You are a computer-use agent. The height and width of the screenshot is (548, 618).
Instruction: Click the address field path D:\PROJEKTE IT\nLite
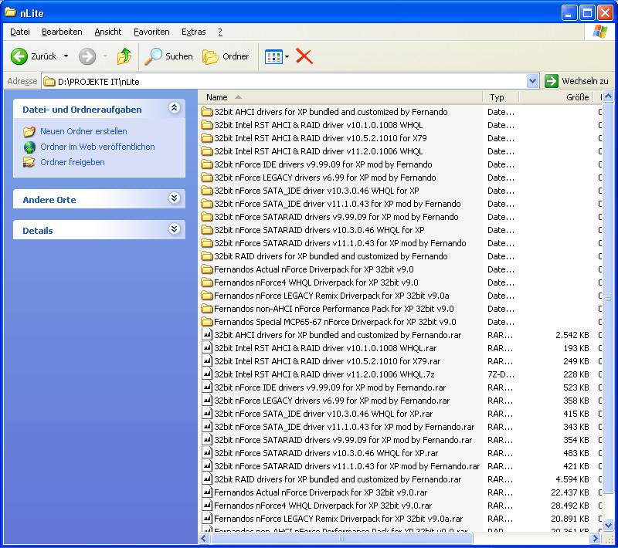[x=99, y=82]
